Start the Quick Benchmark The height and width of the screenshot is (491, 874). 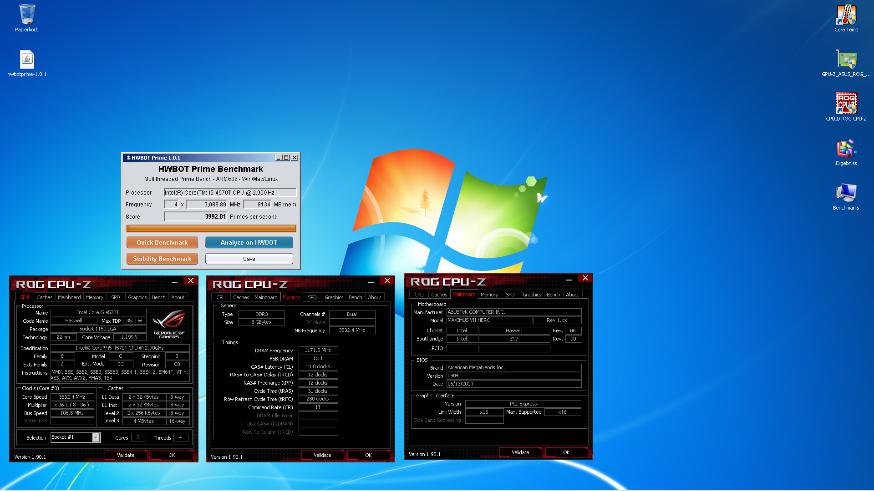(162, 242)
